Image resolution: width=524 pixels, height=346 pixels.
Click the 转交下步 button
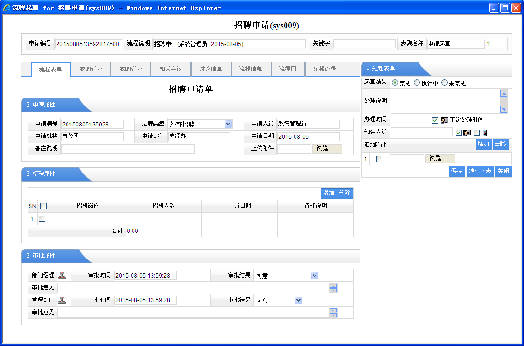pos(480,171)
